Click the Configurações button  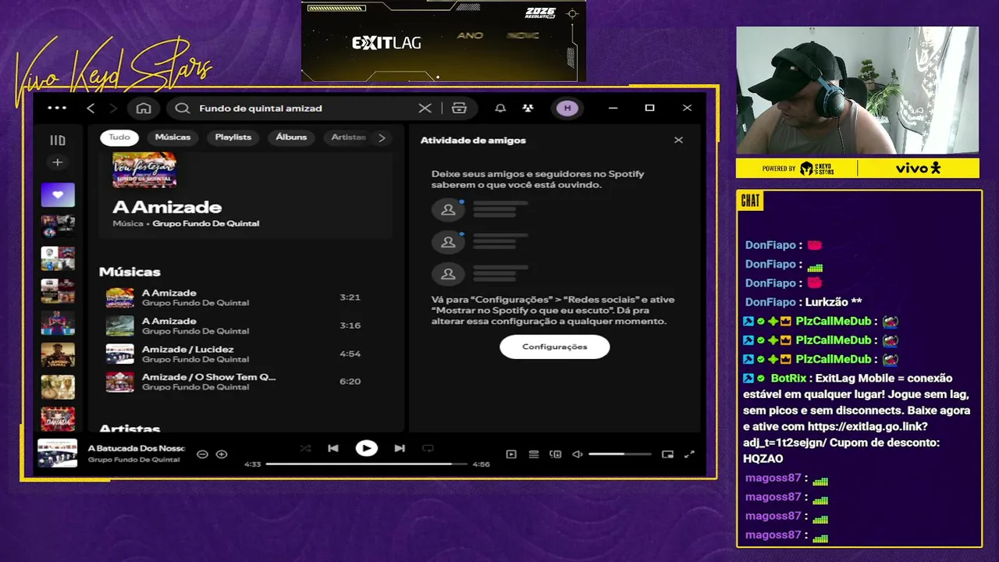(x=555, y=347)
